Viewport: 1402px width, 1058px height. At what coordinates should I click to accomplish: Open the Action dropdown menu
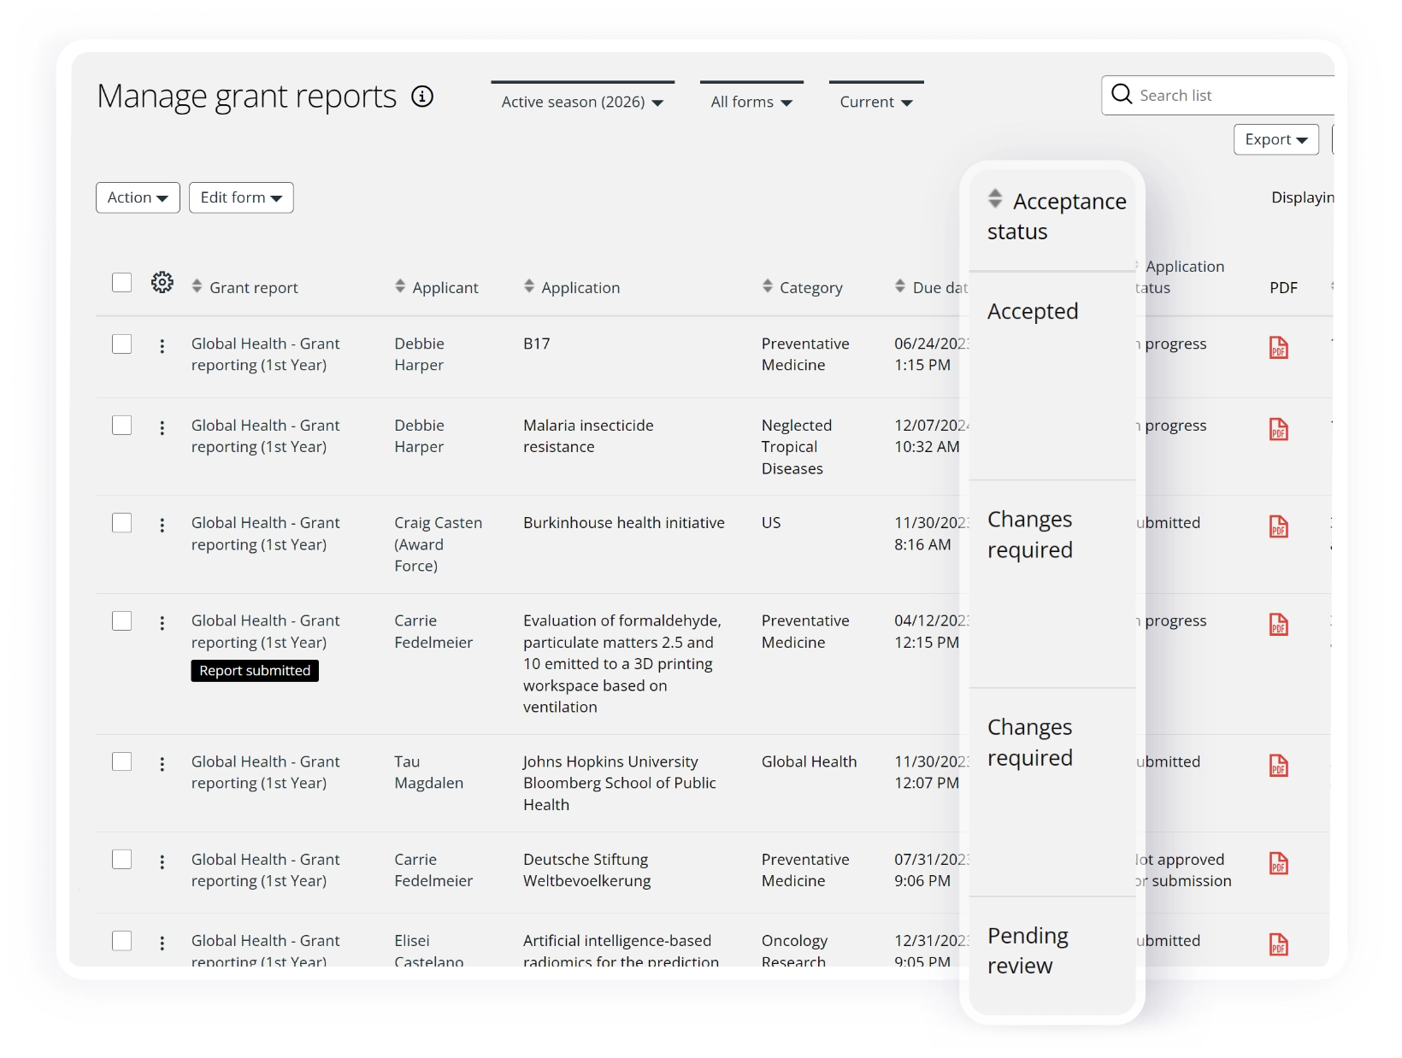[138, 197]
